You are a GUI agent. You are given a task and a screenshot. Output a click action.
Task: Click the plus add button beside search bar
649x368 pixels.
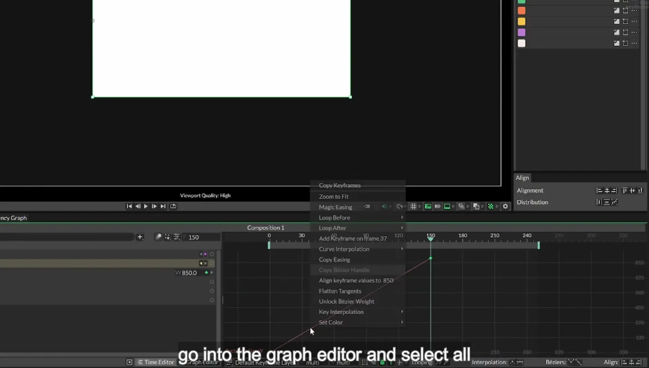click(x=140, y=237)
